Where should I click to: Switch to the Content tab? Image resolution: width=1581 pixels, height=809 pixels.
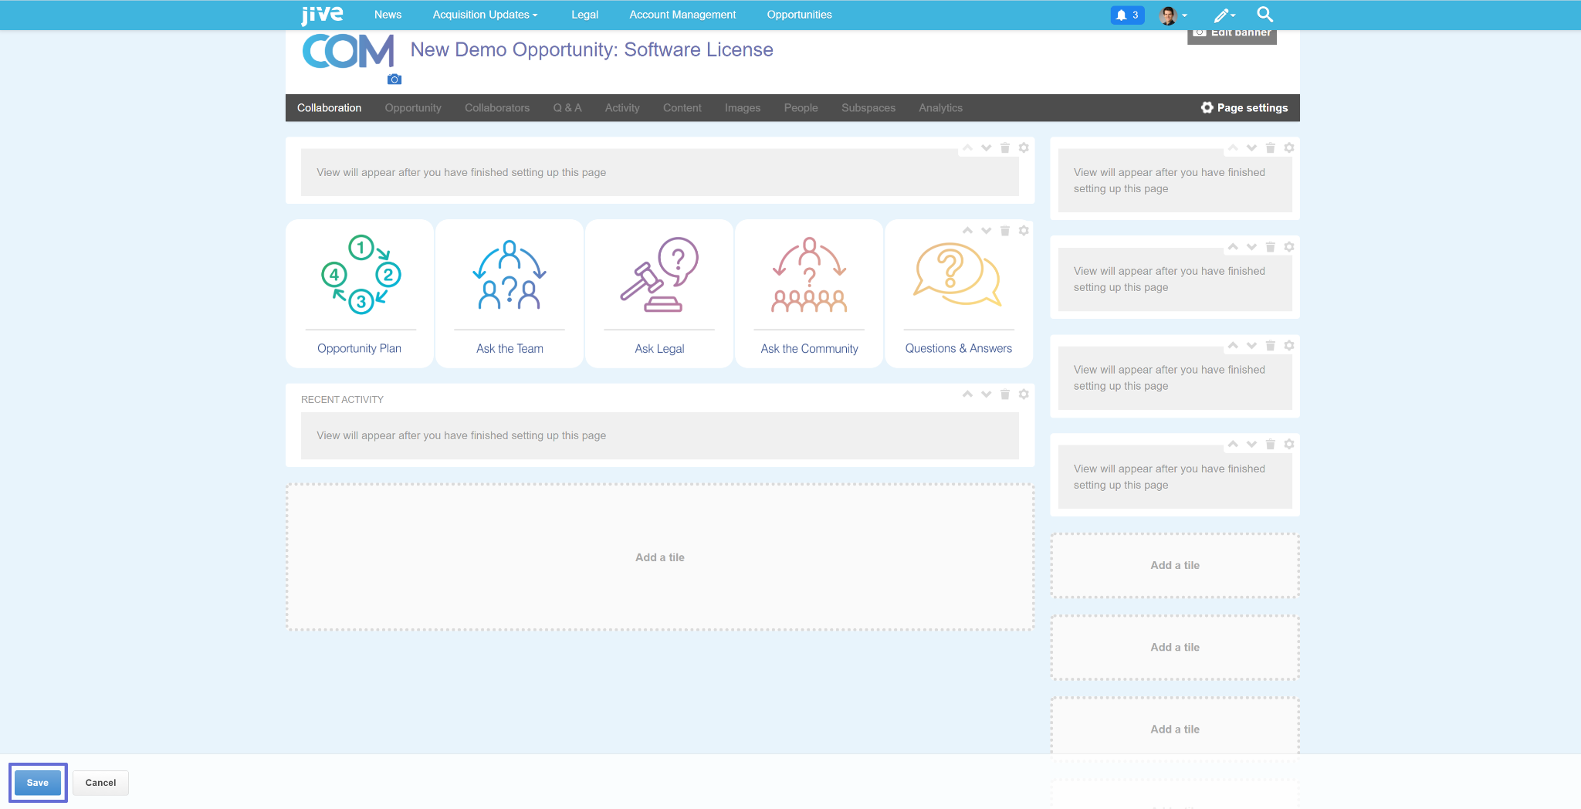pyautogui.click(x=682, y=108)
